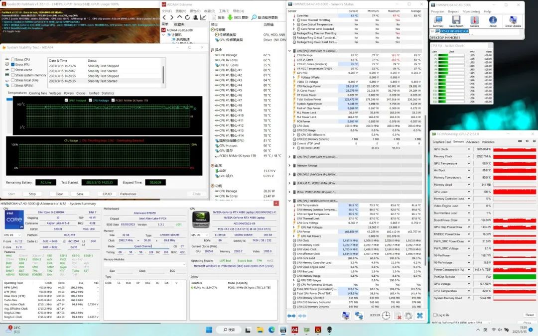Click the gear settings icon in Sensors Status footer

point(408,316)
